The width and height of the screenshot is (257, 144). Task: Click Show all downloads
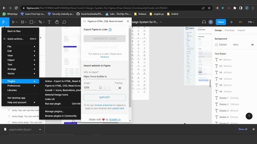(243, 129)
